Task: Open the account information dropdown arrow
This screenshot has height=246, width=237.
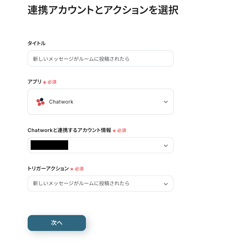Action: point(166,145)
